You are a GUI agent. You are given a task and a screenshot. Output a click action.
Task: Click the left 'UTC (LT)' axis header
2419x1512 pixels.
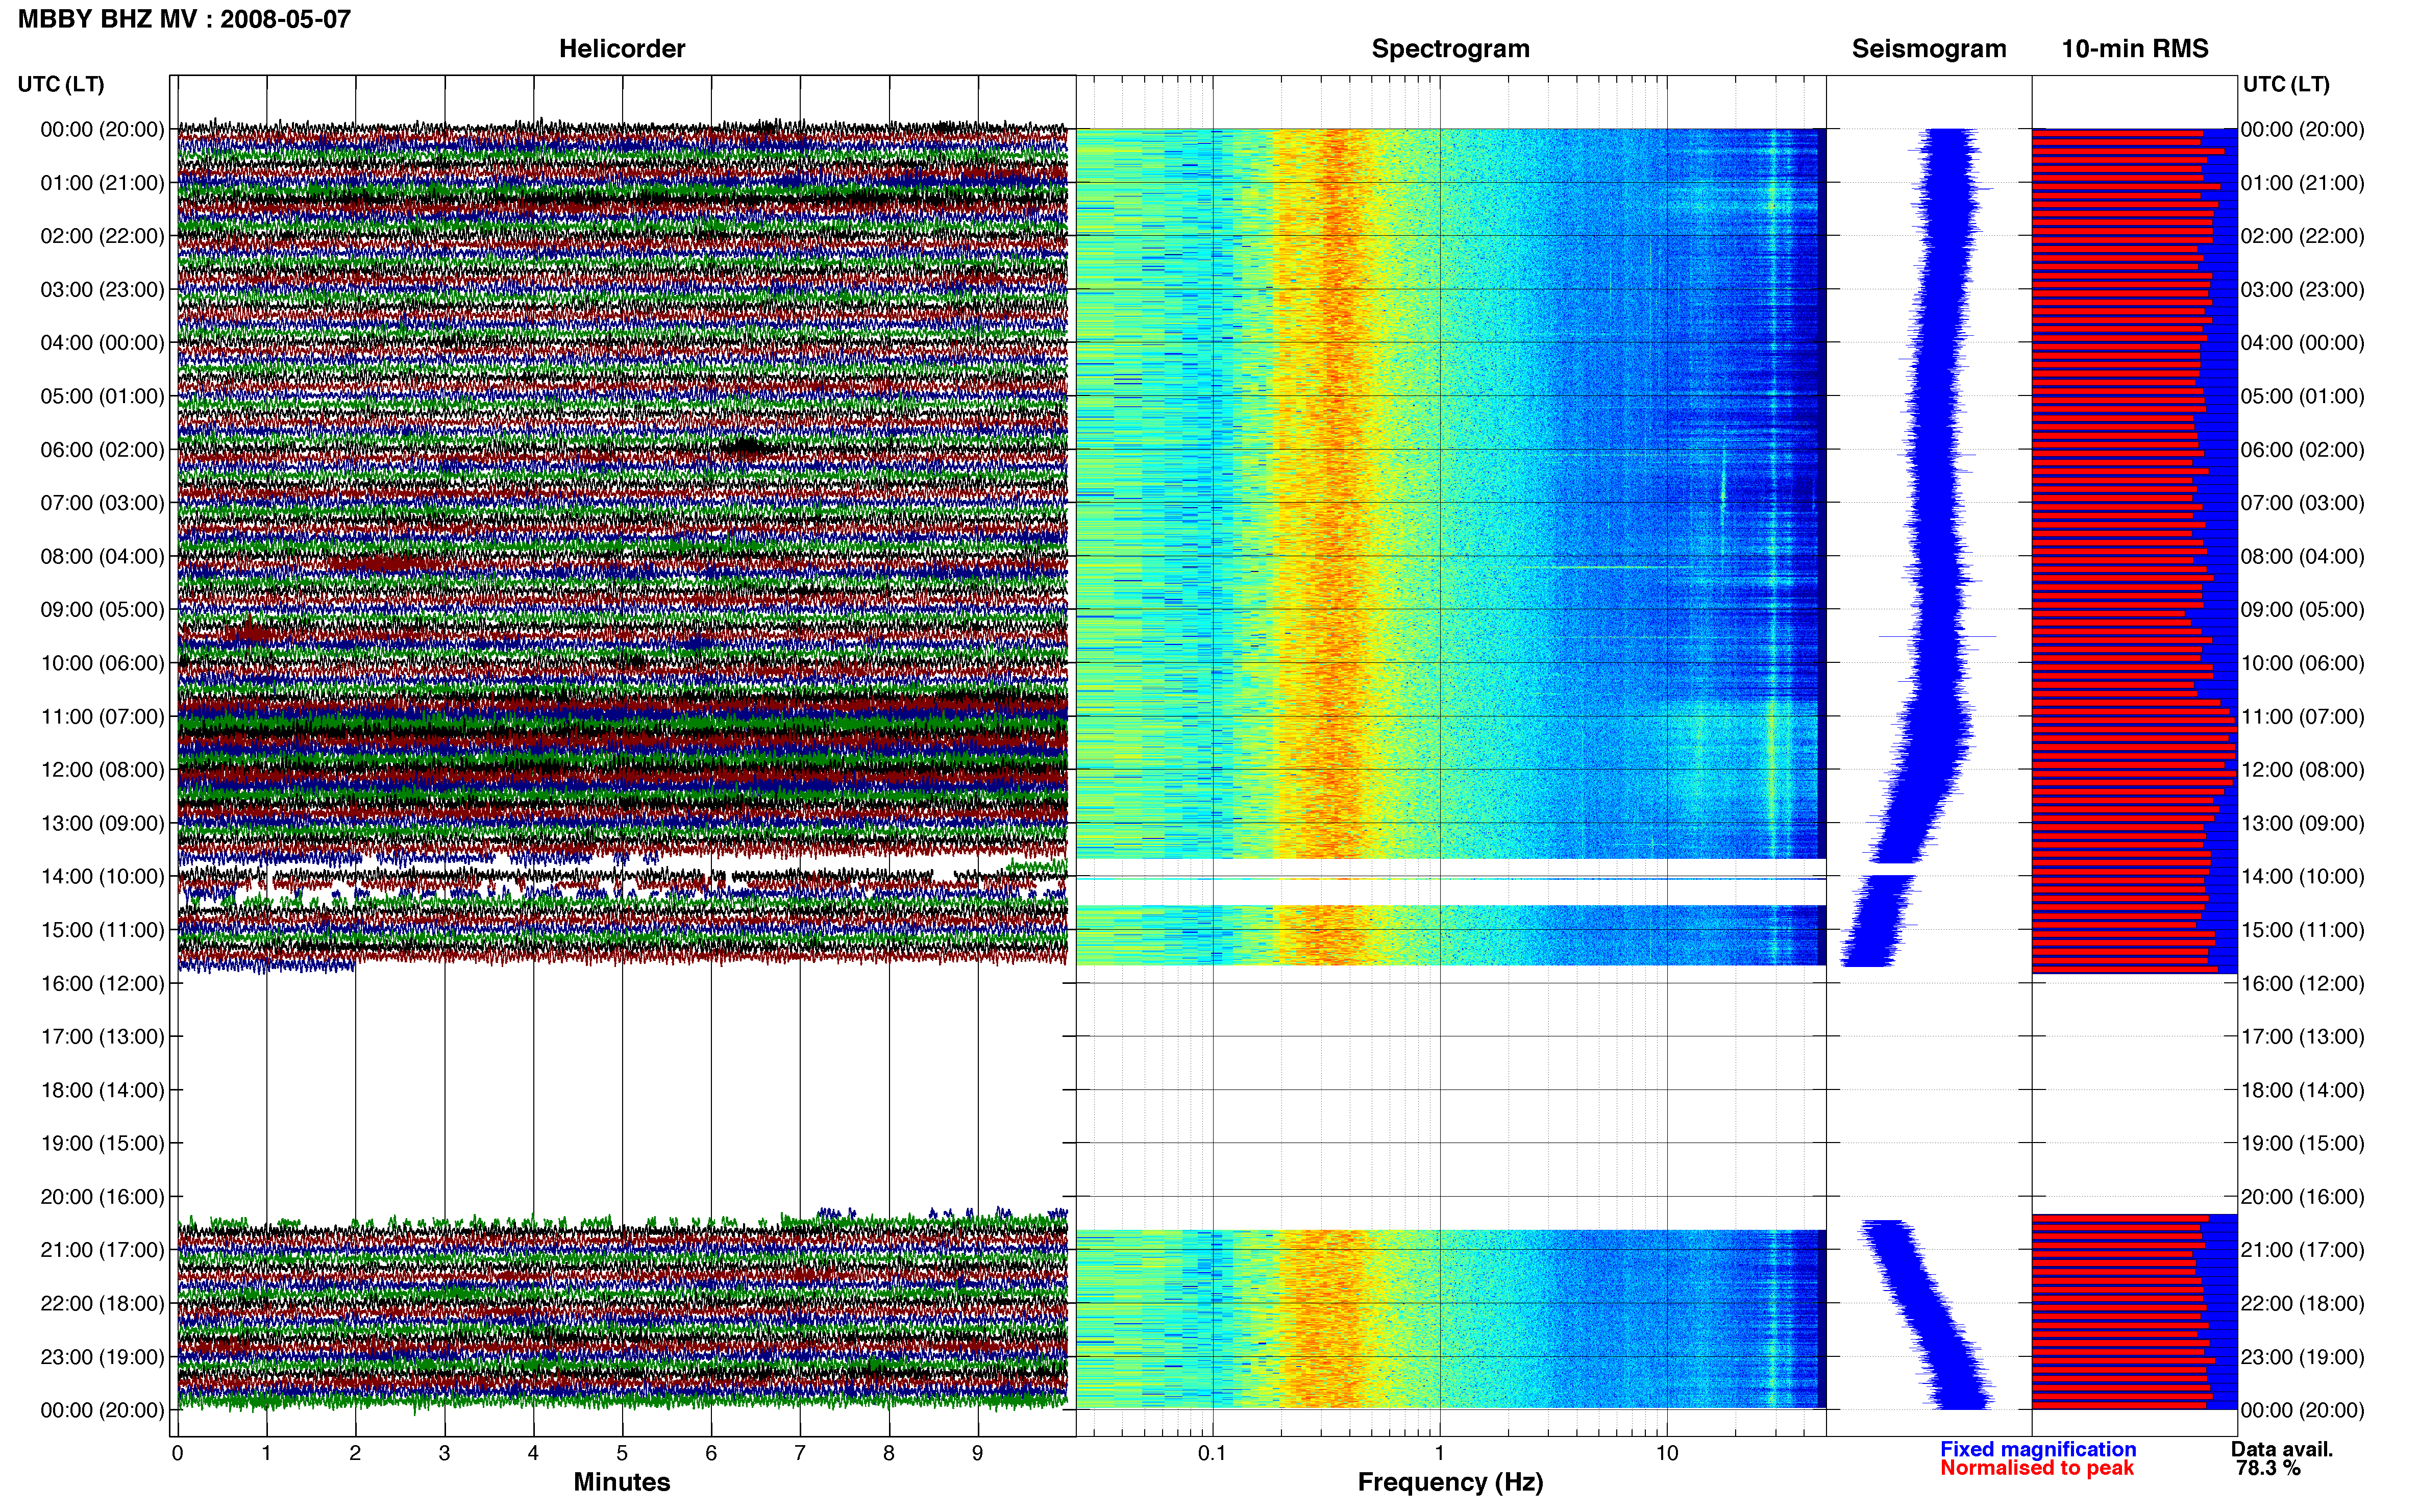(x=61, y=84)
